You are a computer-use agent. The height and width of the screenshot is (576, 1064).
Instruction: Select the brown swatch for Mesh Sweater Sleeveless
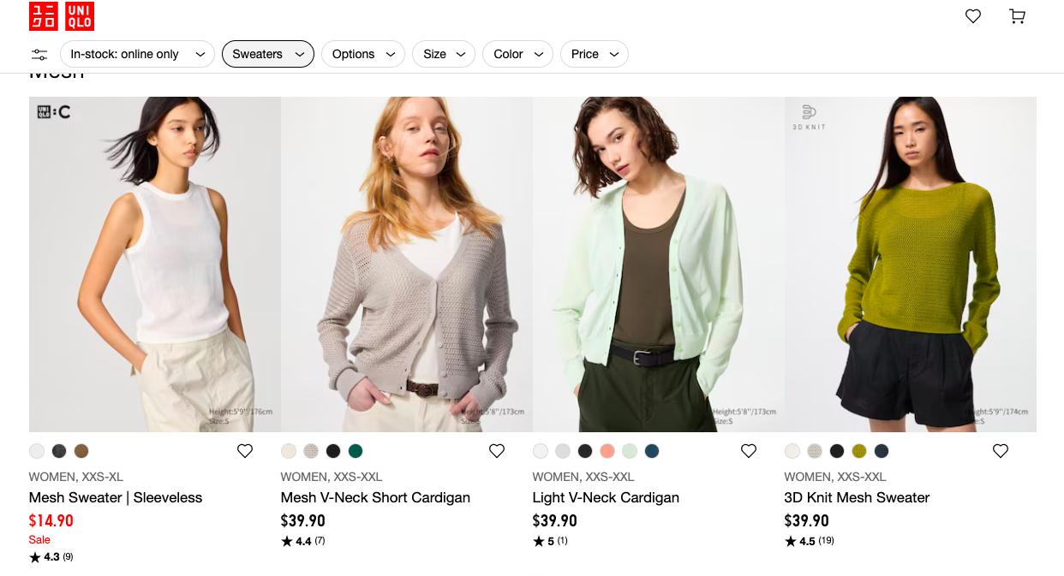pyautogui.click(x=81, y=451)
